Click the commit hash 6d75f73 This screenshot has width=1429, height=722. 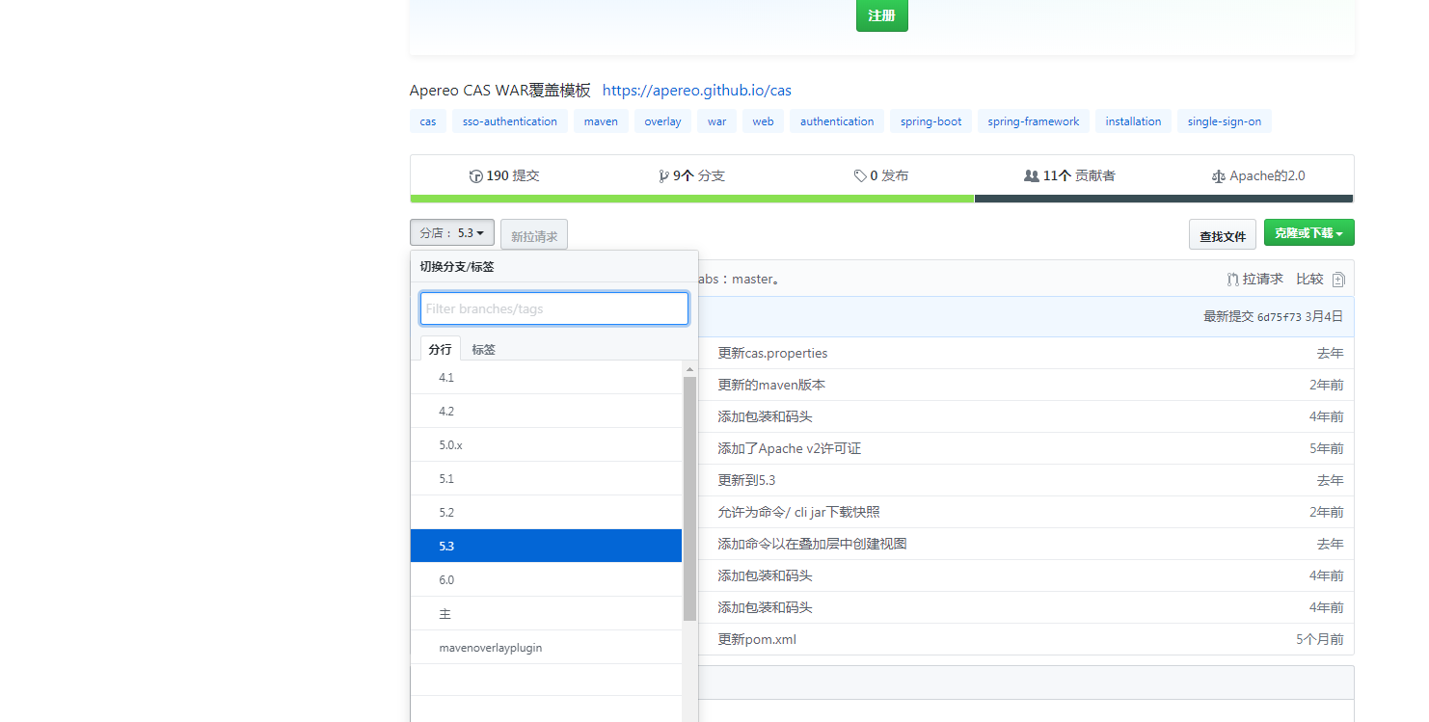pos(1280,317)
